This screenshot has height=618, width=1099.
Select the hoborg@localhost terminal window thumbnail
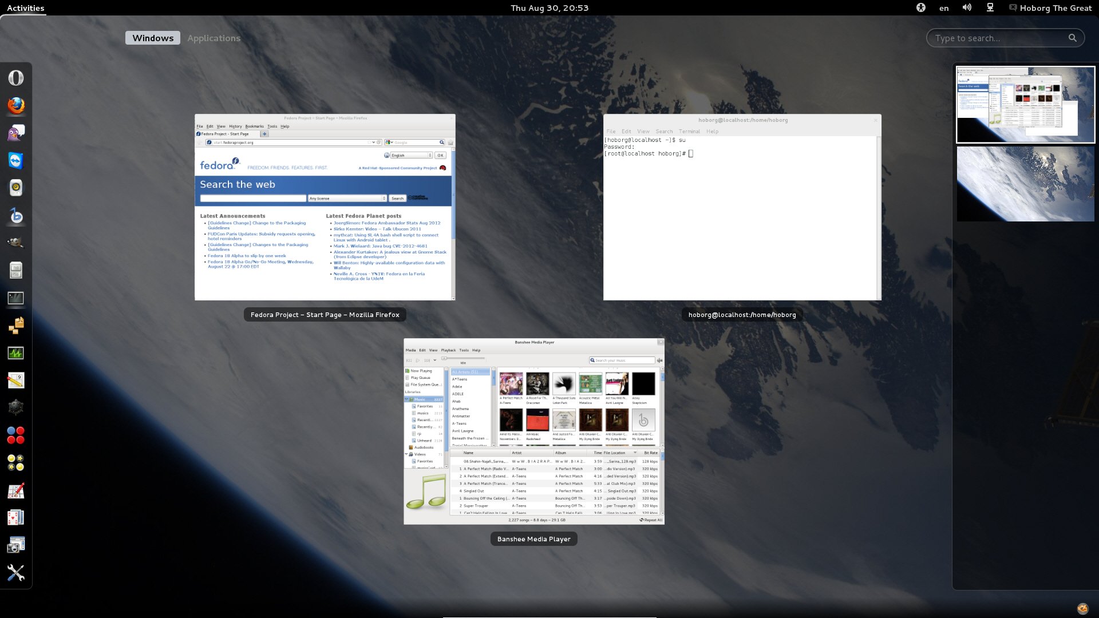[x=742, y=207]
